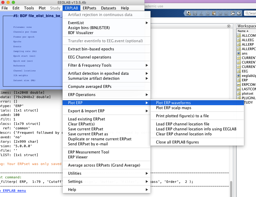Open the Datasets menu in EEGLAB
Screen dimensions: 256x197
108,8
